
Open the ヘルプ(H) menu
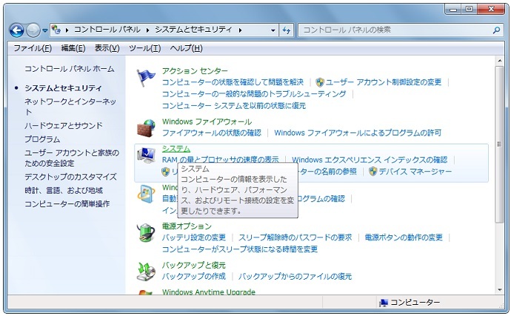click(186, 48)
